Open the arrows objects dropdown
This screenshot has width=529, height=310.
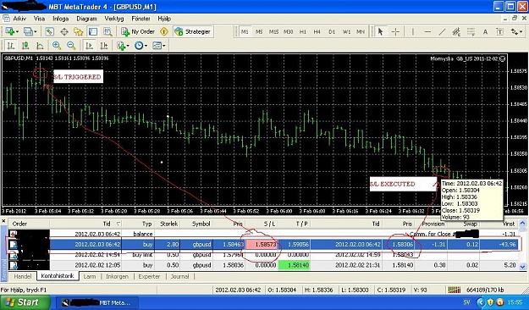516,31
